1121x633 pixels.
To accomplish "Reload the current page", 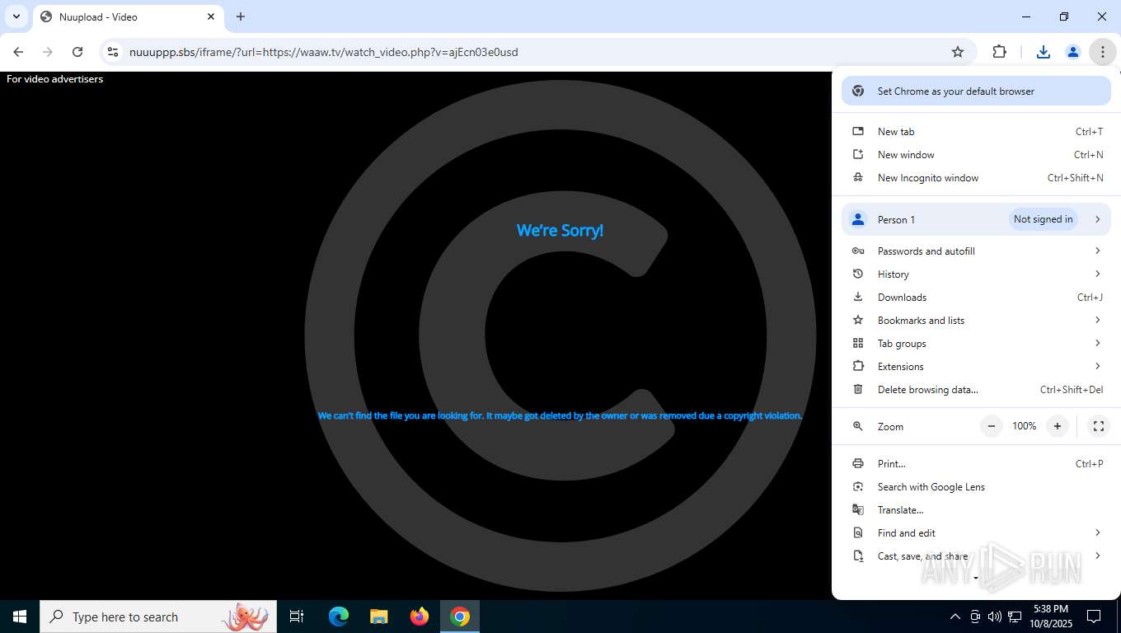I will click(x=77, y=52).
